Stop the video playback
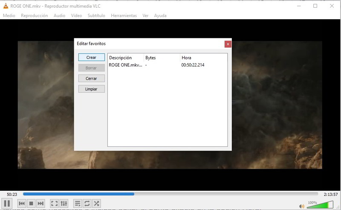 point(31,204)
